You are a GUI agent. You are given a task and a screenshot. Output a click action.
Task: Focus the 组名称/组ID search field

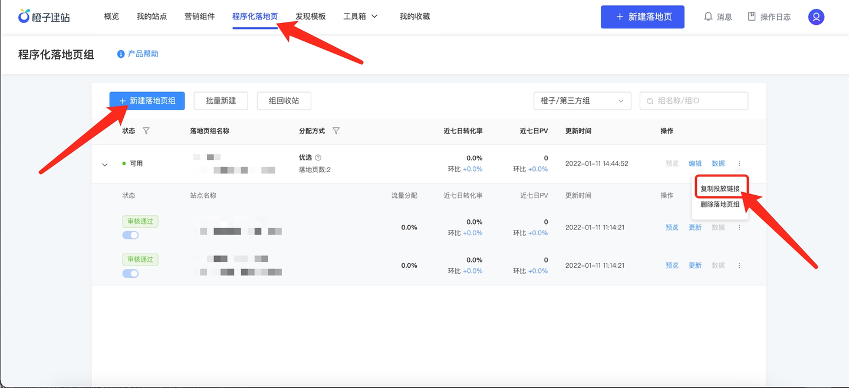[694, 101]
